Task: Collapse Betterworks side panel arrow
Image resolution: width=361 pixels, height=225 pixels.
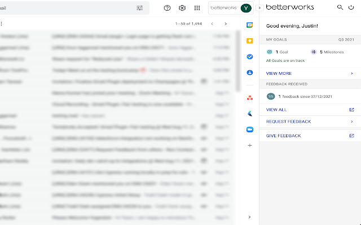Action: 259,8
